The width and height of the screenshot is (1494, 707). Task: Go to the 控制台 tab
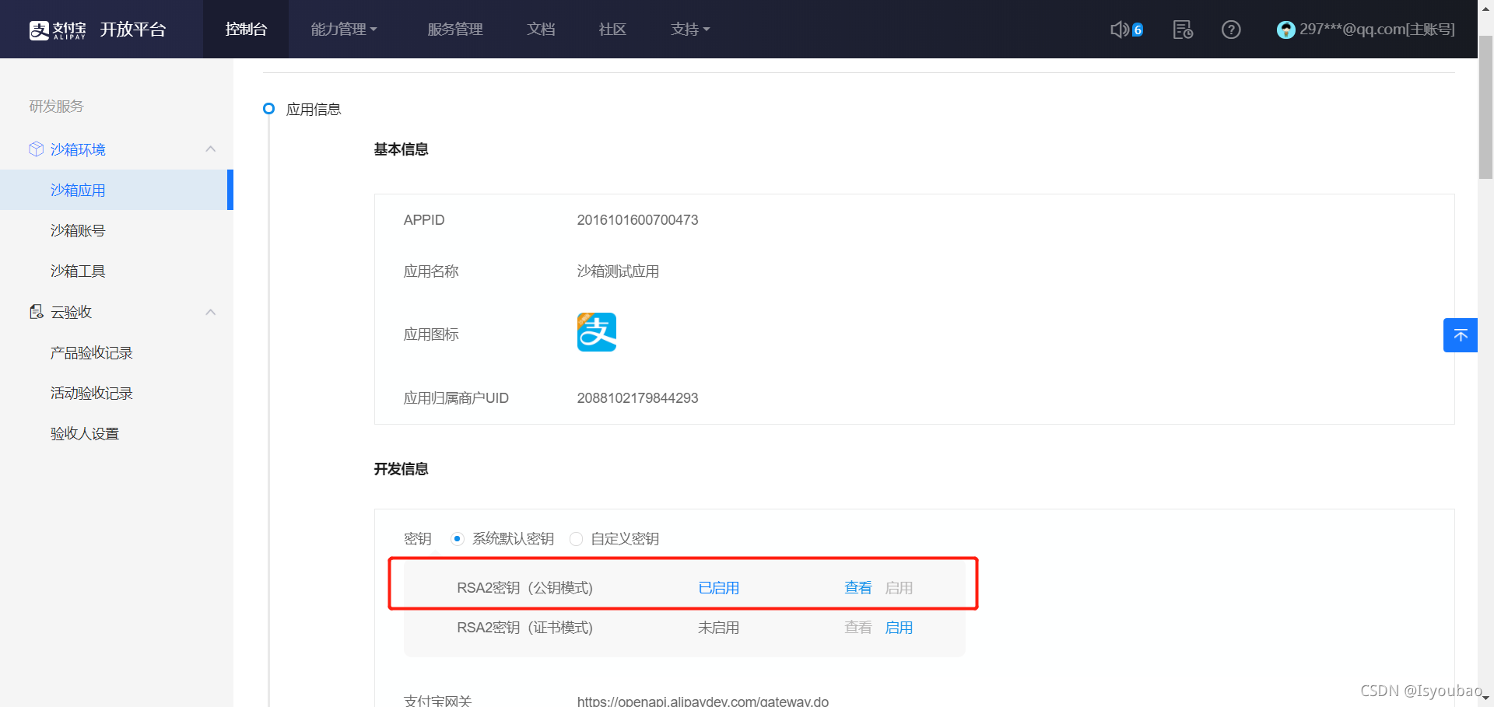pos(246,30)
